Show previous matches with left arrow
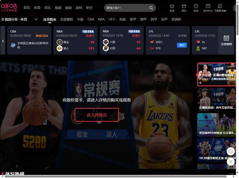The height and width of the screenshot is (178, 239). pyautogui.click(x=2, y=40)
